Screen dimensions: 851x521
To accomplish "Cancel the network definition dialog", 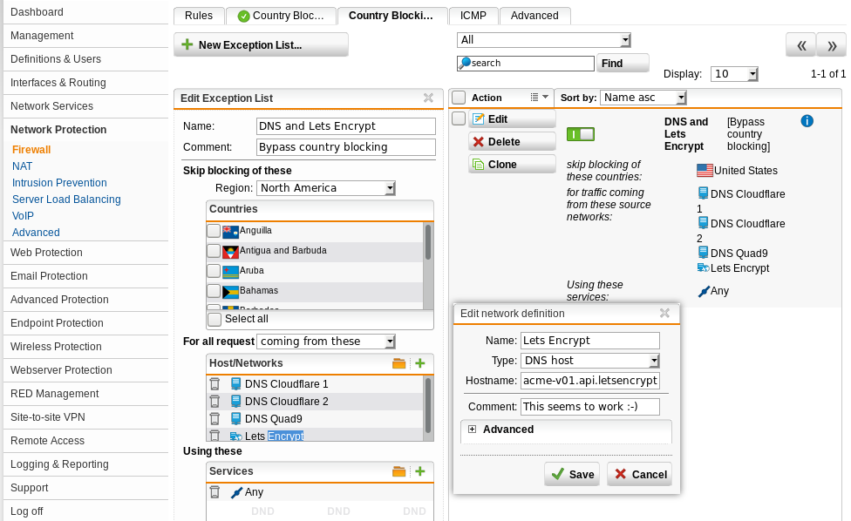I will coord(640,474).
